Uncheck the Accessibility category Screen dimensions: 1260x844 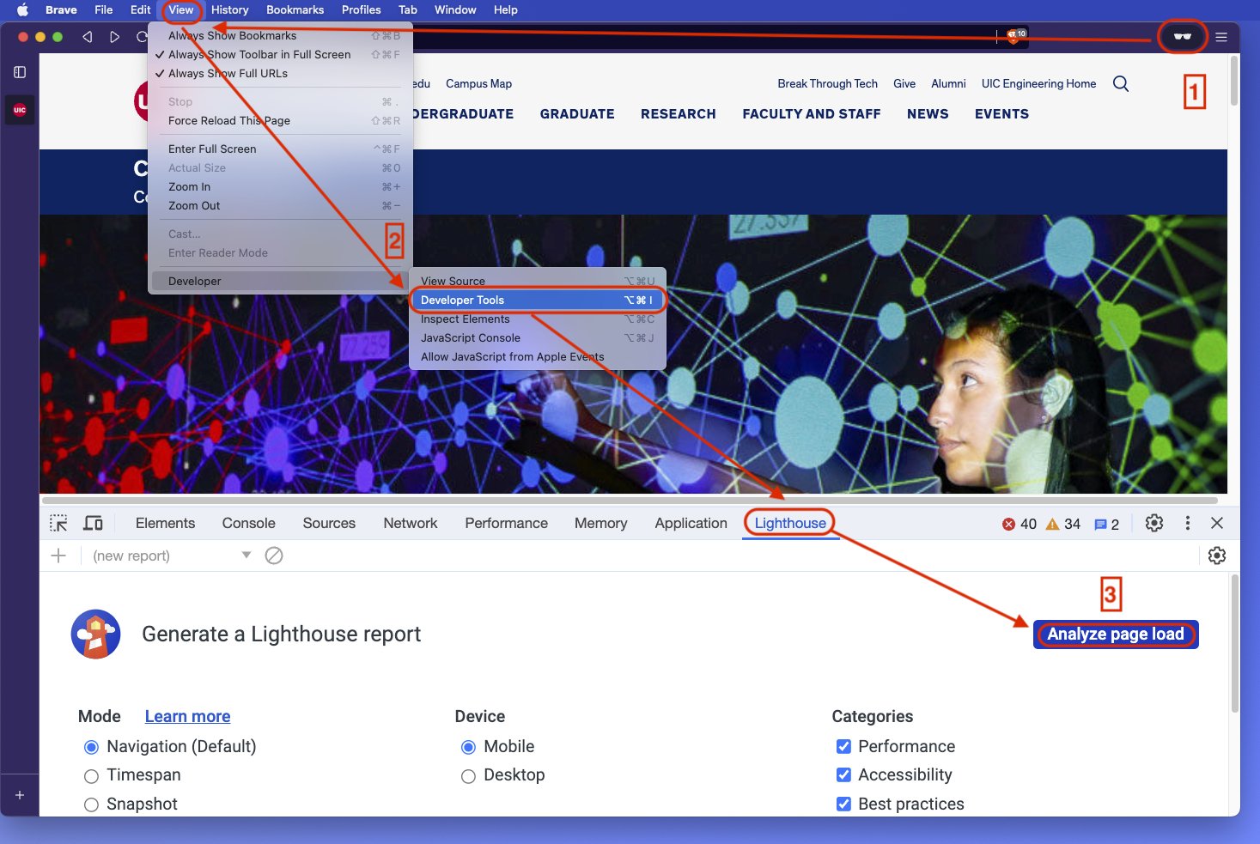[x=844, y=774]
